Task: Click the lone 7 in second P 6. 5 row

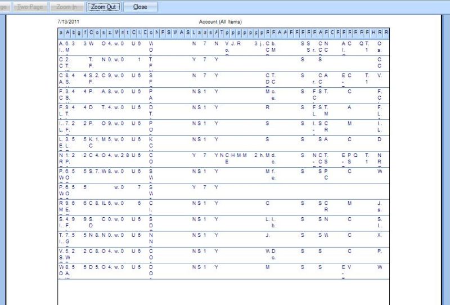Action: coord(139,187)
